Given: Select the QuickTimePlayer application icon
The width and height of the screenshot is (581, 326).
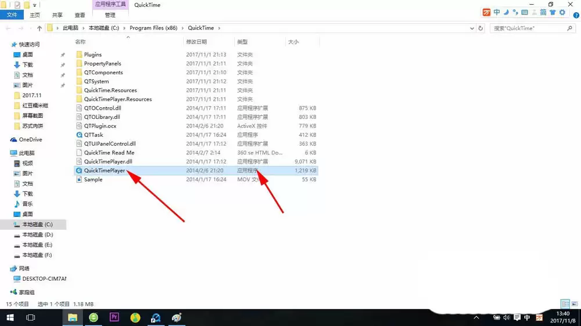Looking at the screenshot, I should (79, 170).
